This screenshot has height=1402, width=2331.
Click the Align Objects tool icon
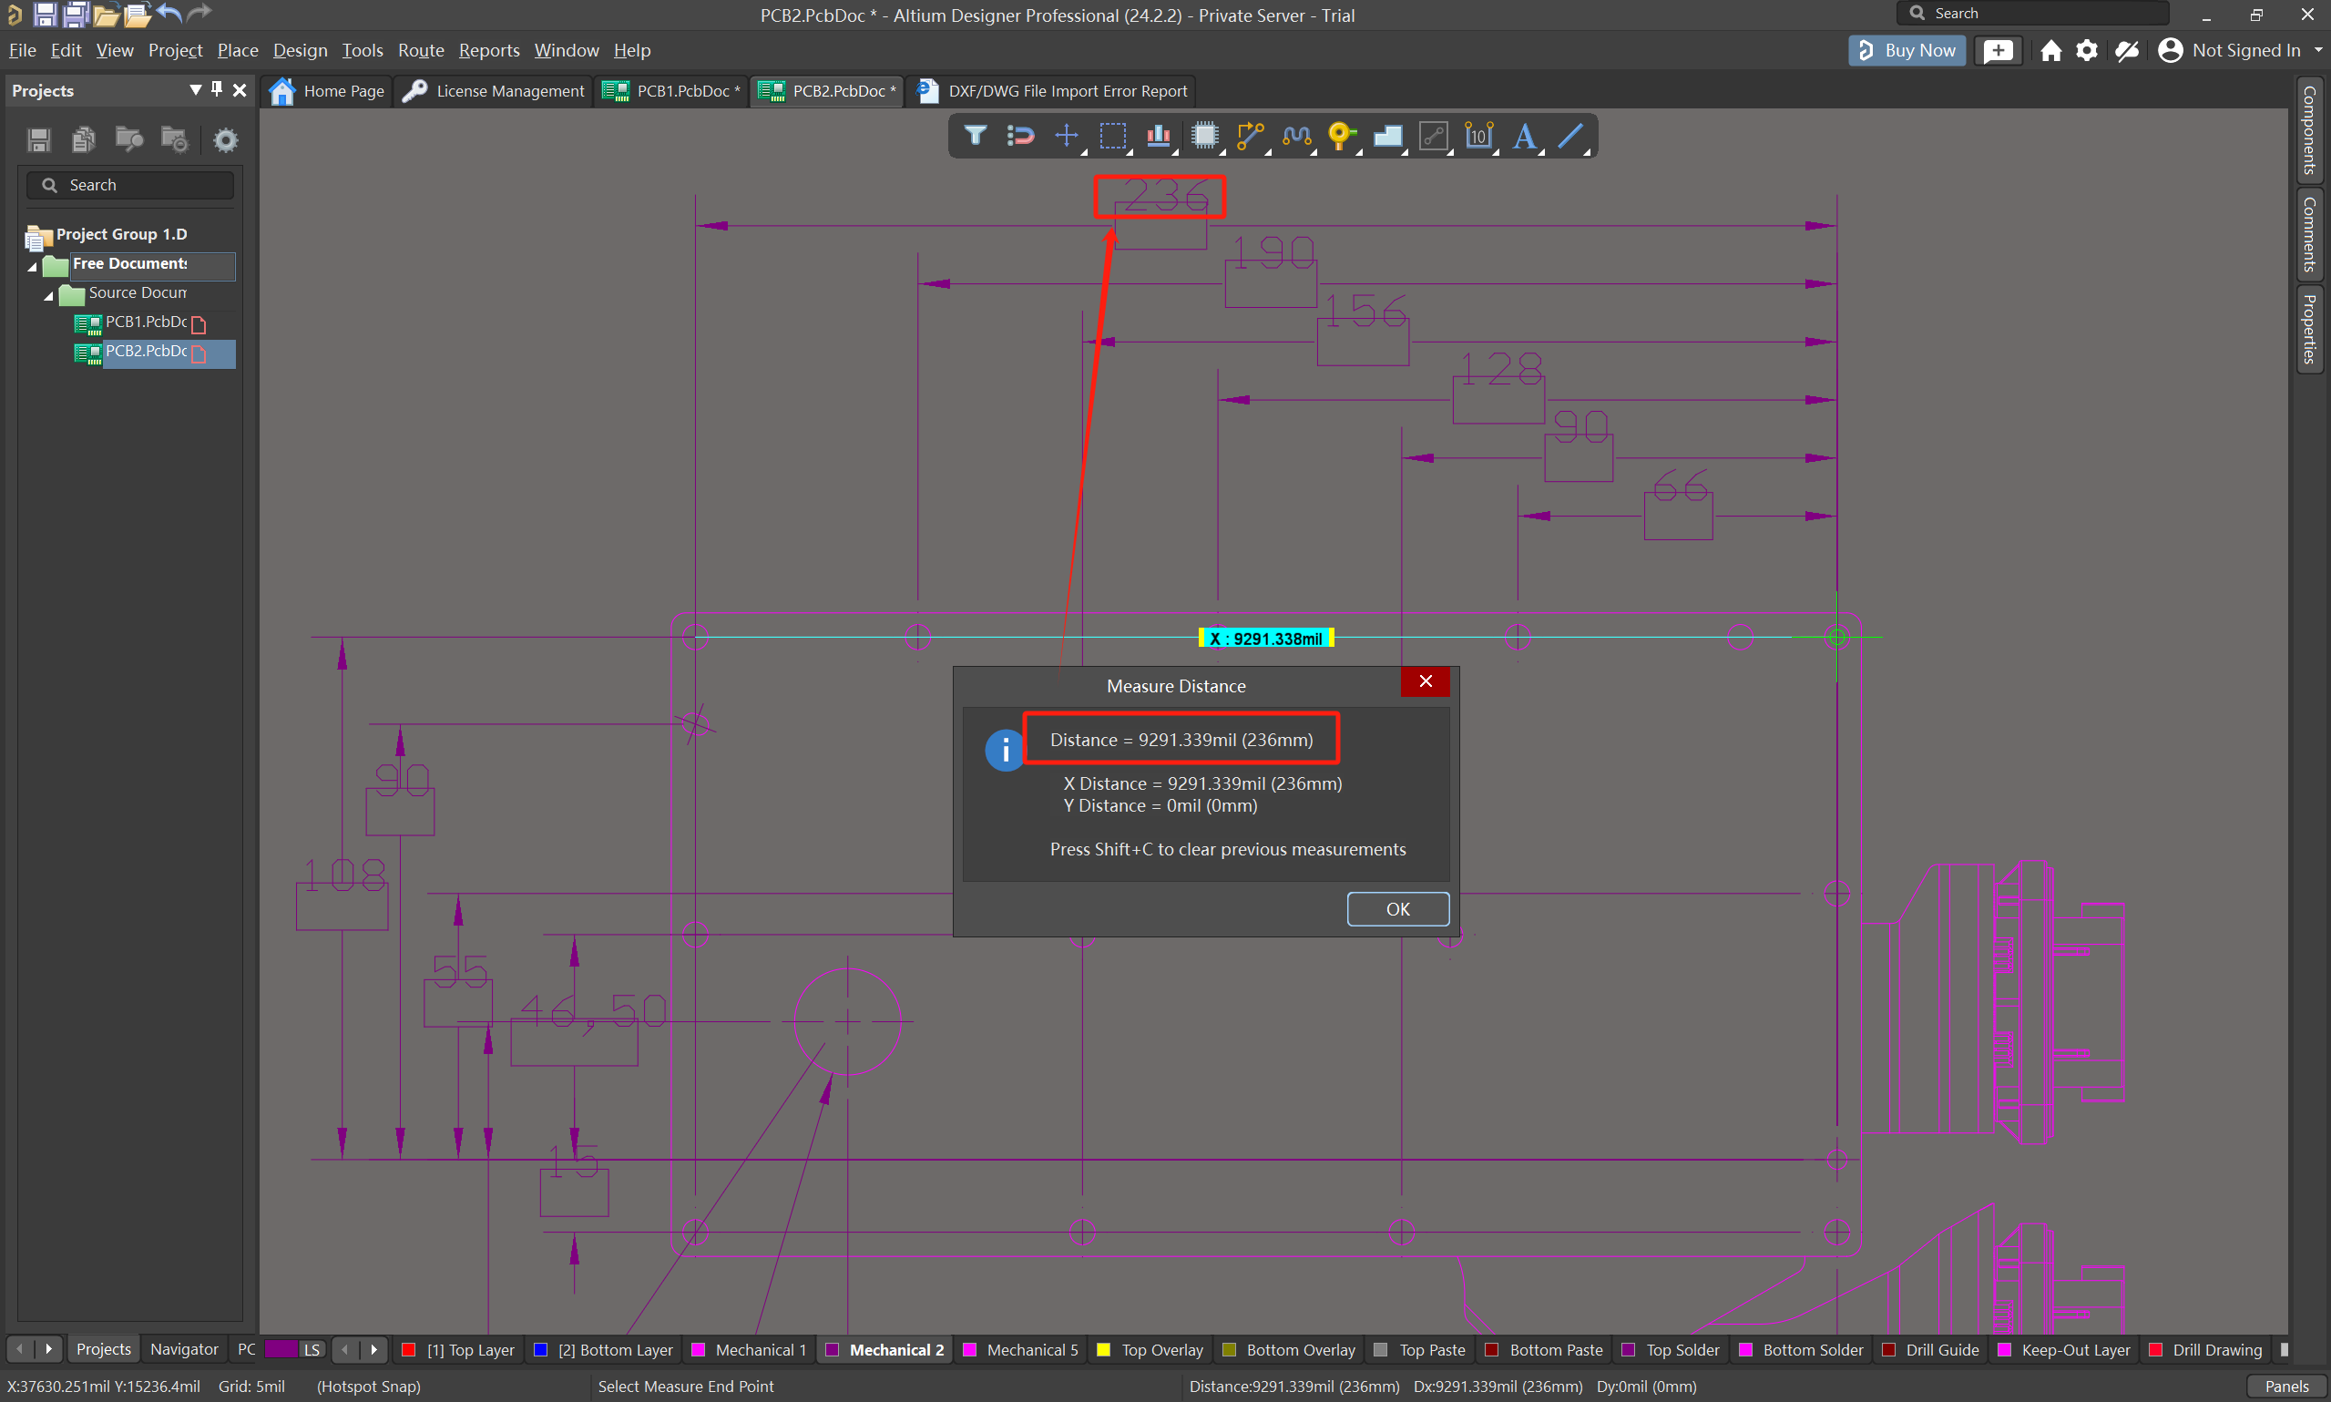tap(1158, 136)
